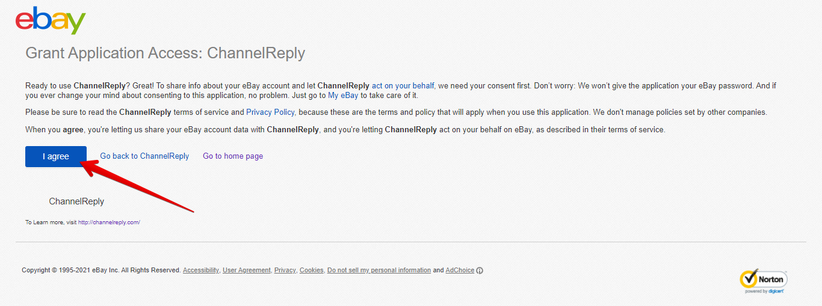Click the ChannelReply application name label
The image size is (822, 306).
76,201
